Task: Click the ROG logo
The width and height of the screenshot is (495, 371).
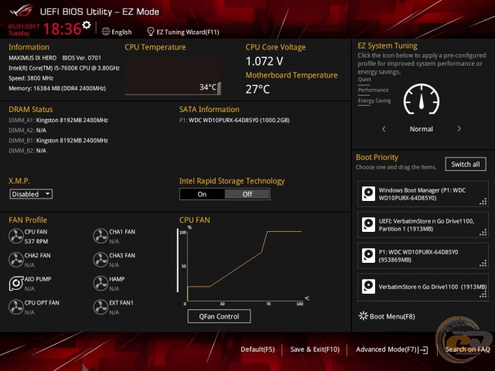Action: (x=22, y=11)
